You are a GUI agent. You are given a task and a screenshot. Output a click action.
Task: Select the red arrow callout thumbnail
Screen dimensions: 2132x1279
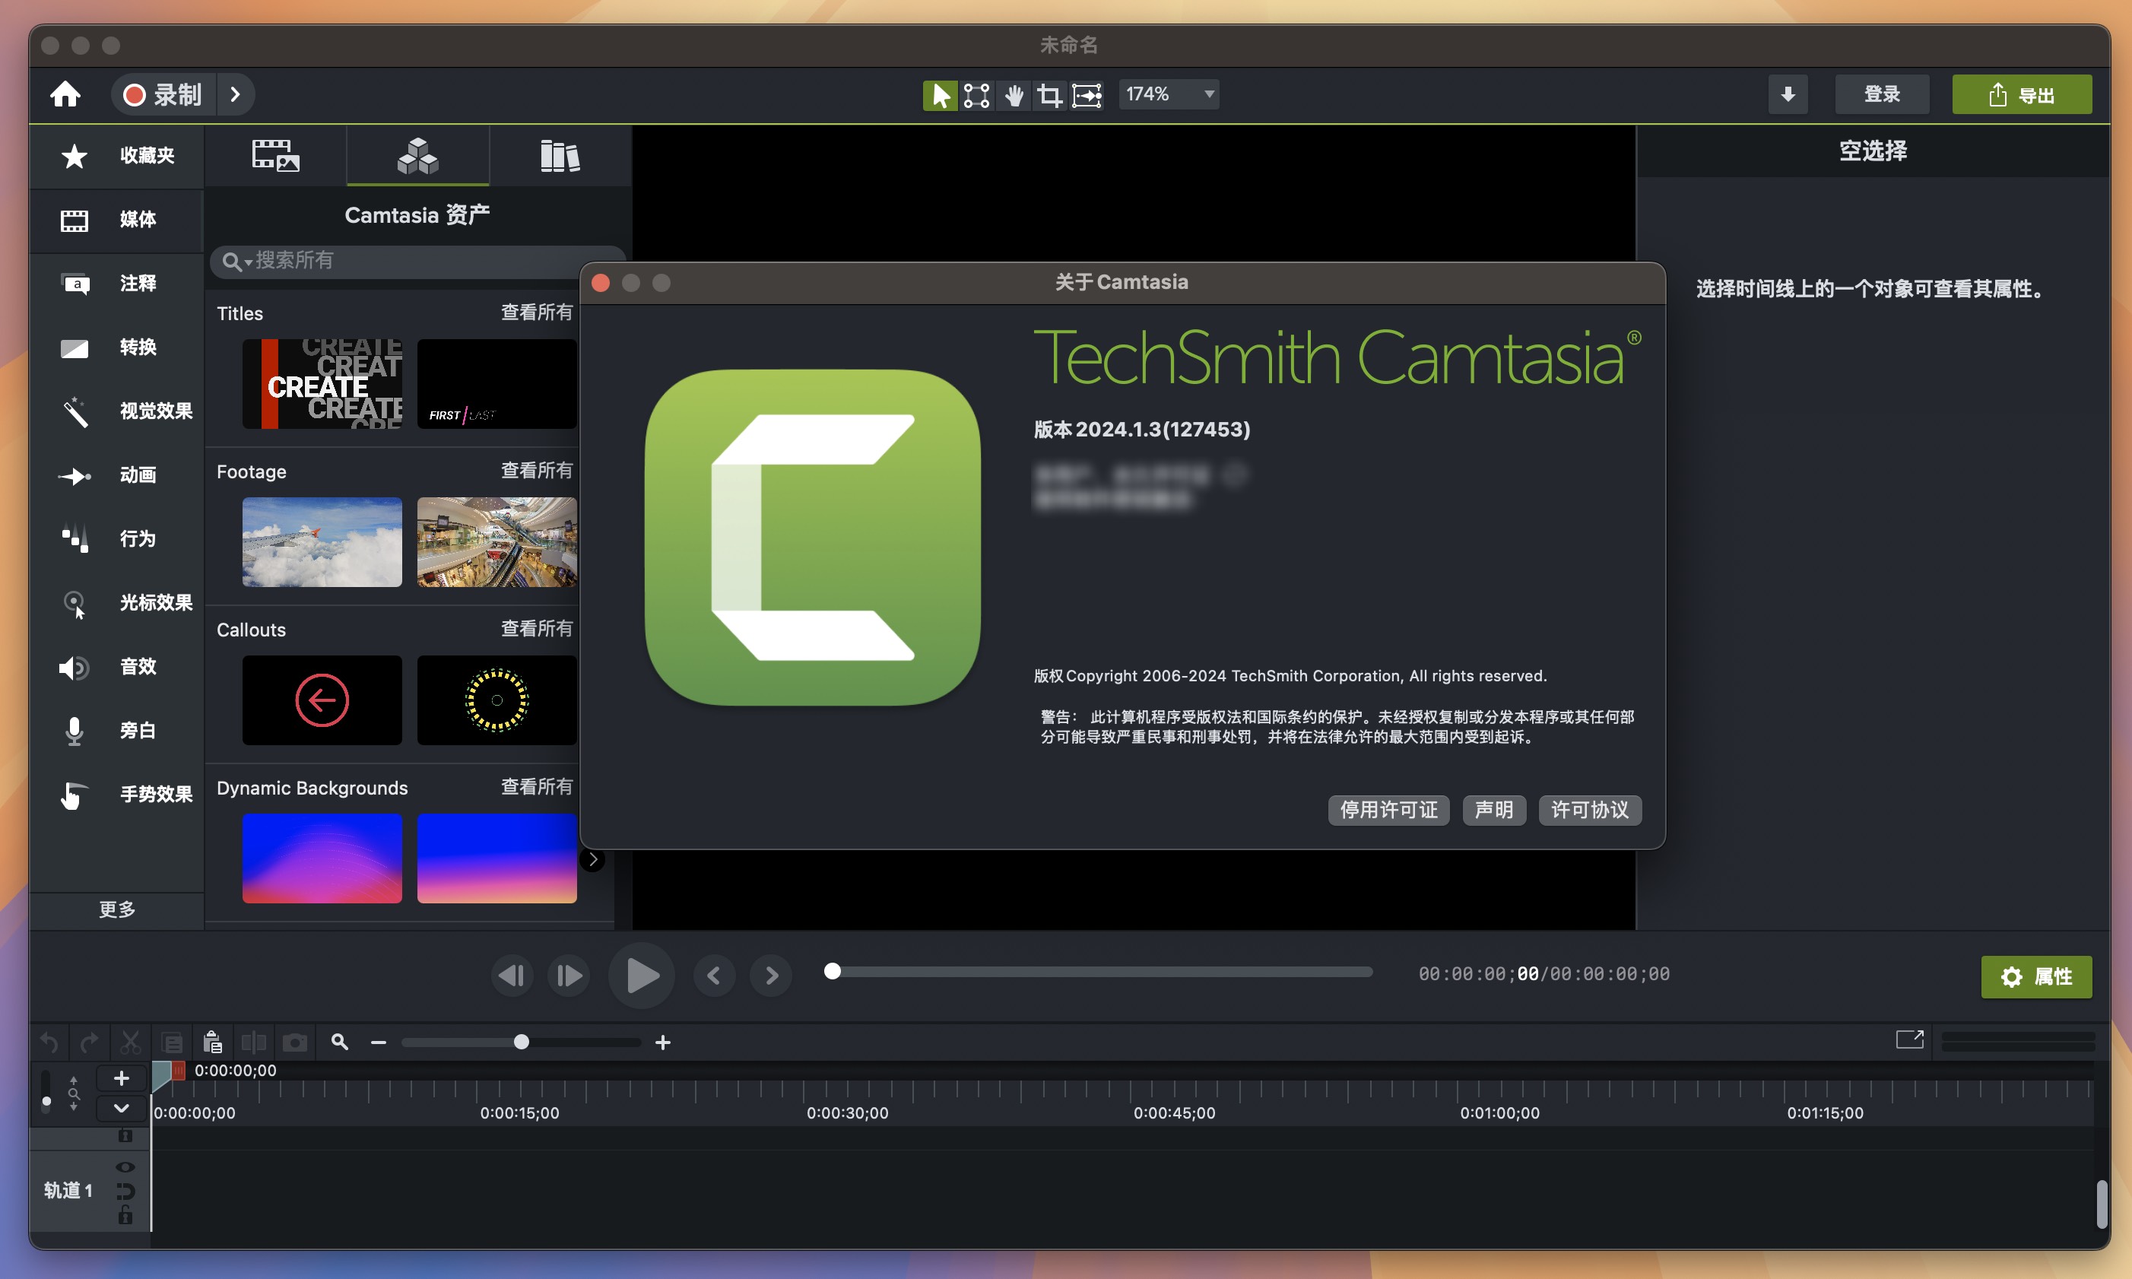(322, 700)
